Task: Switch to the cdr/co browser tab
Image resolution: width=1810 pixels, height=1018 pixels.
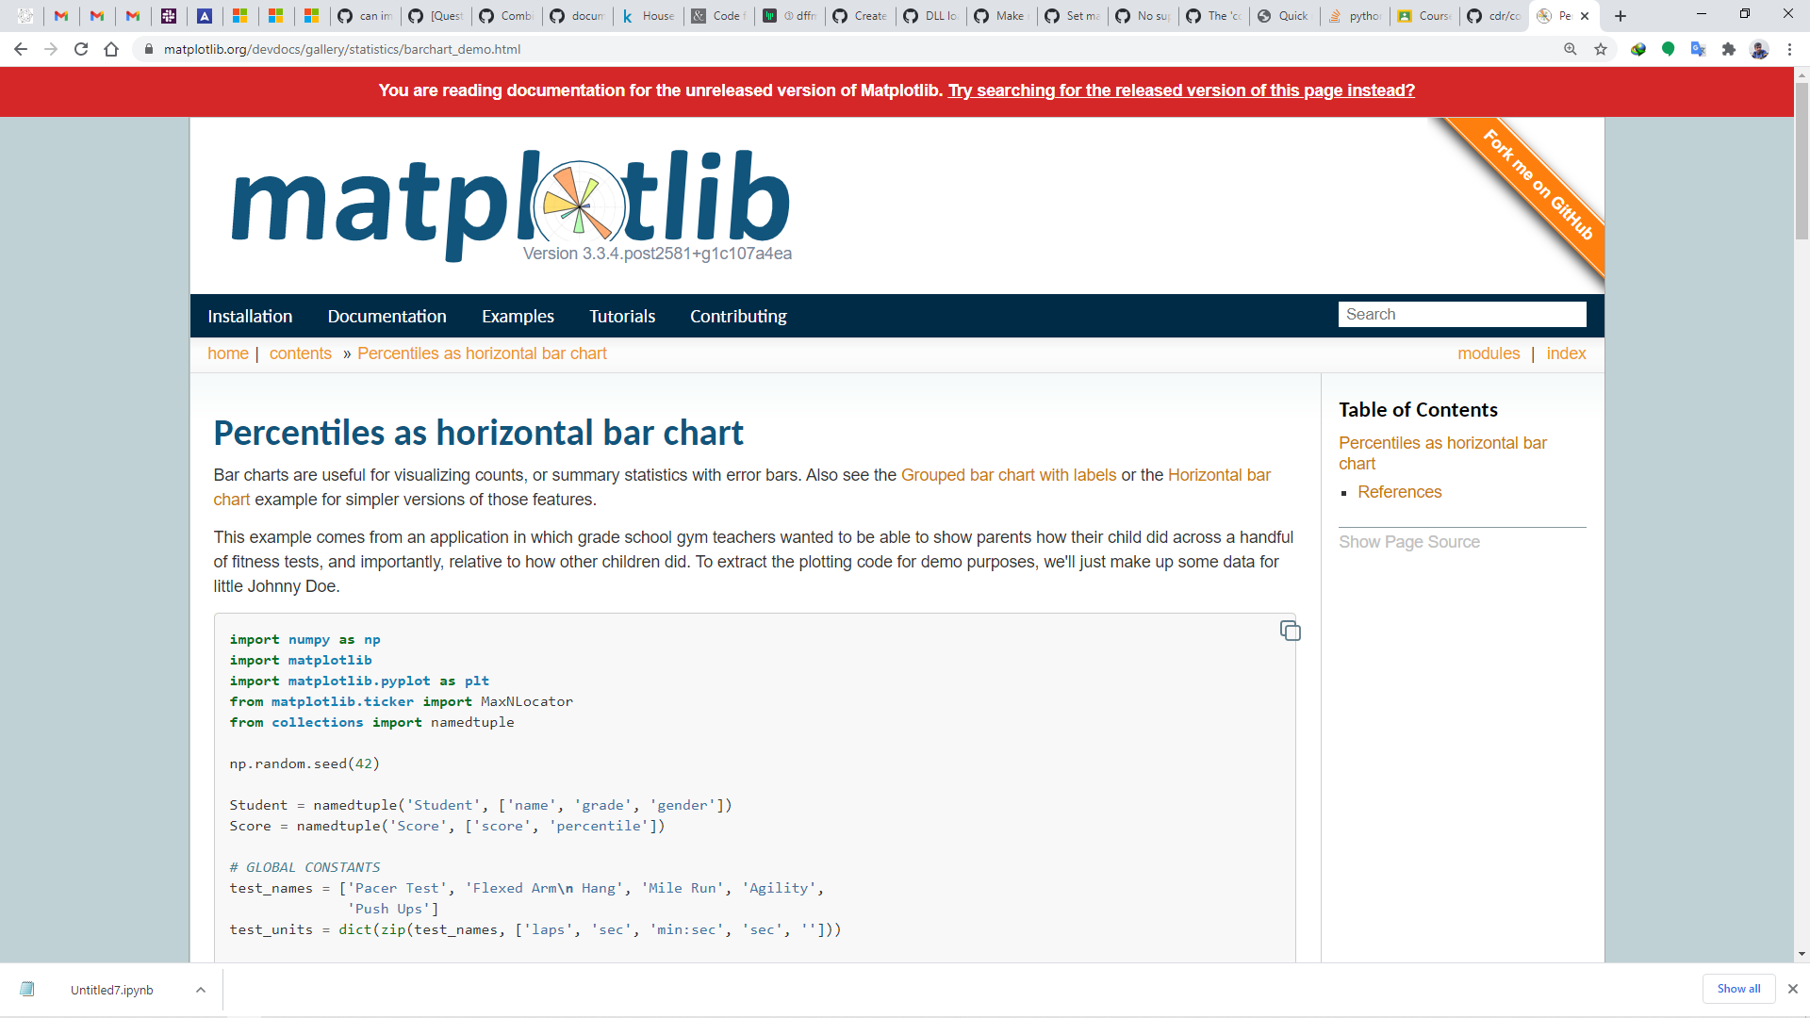Action: 1503,16
